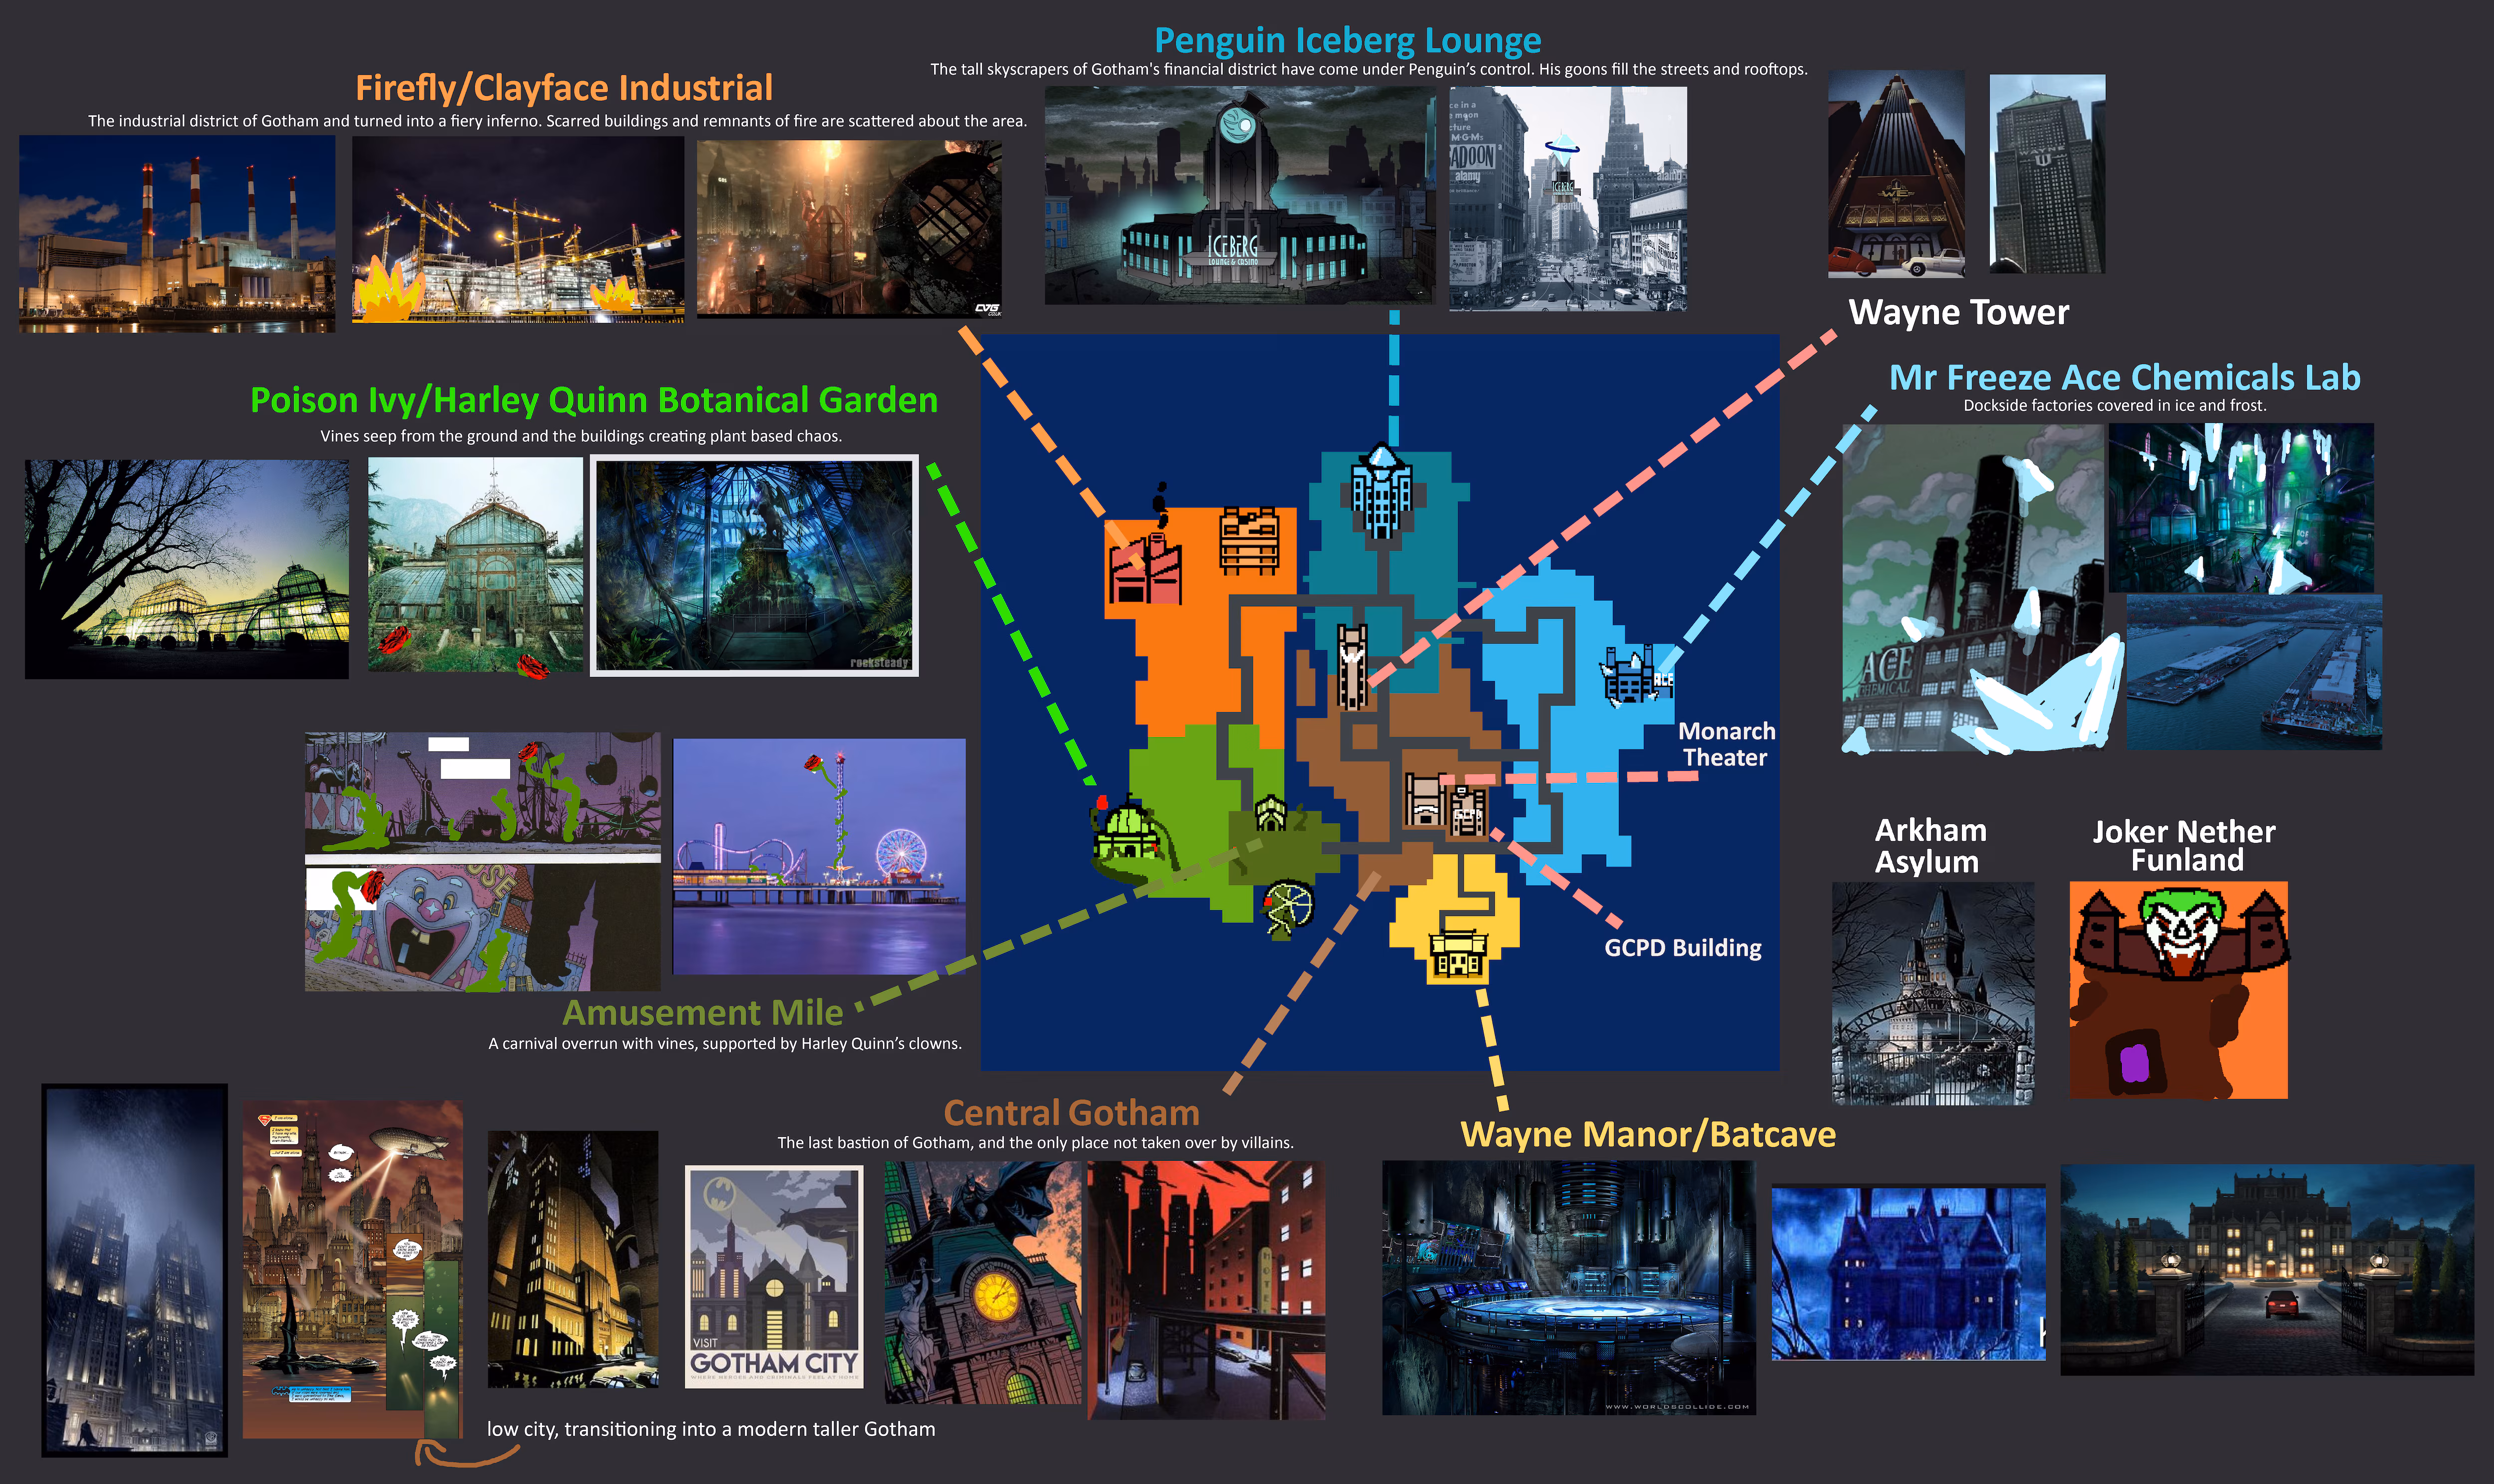2494x1484 pixels.
Task: Click the Ace Chemicals factory icon on the map
Action: pyautogui.click(x=1637, y=677)
